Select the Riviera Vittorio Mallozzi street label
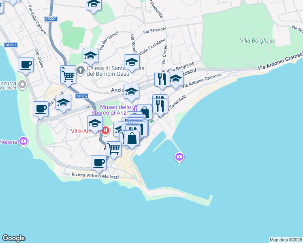The width and height of the screenshot is (303, 243). (x=95, y=176)
